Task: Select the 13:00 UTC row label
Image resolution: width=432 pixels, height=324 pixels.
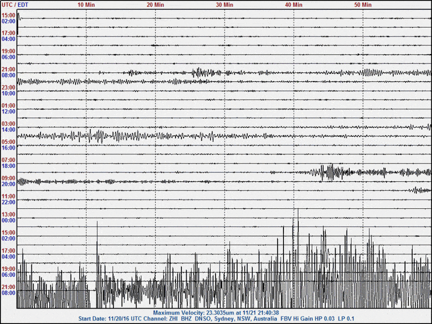Action: click(8, 215)
